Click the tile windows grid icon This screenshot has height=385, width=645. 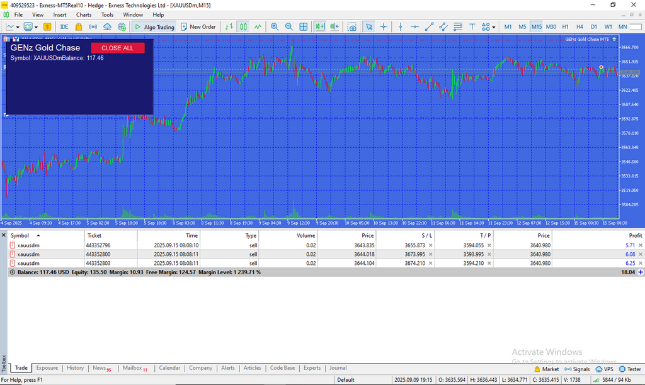304,27
